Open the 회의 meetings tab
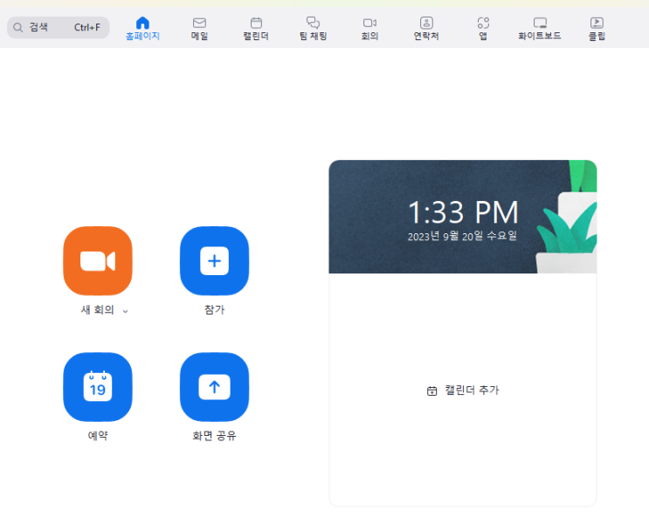Image resolution: width=649 pixels, height=525 pixels. pos(369,29)
